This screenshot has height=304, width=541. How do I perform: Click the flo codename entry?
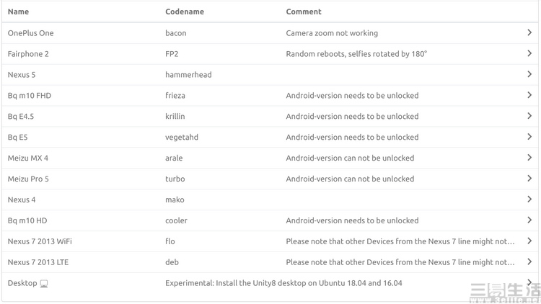click(170, 241)
